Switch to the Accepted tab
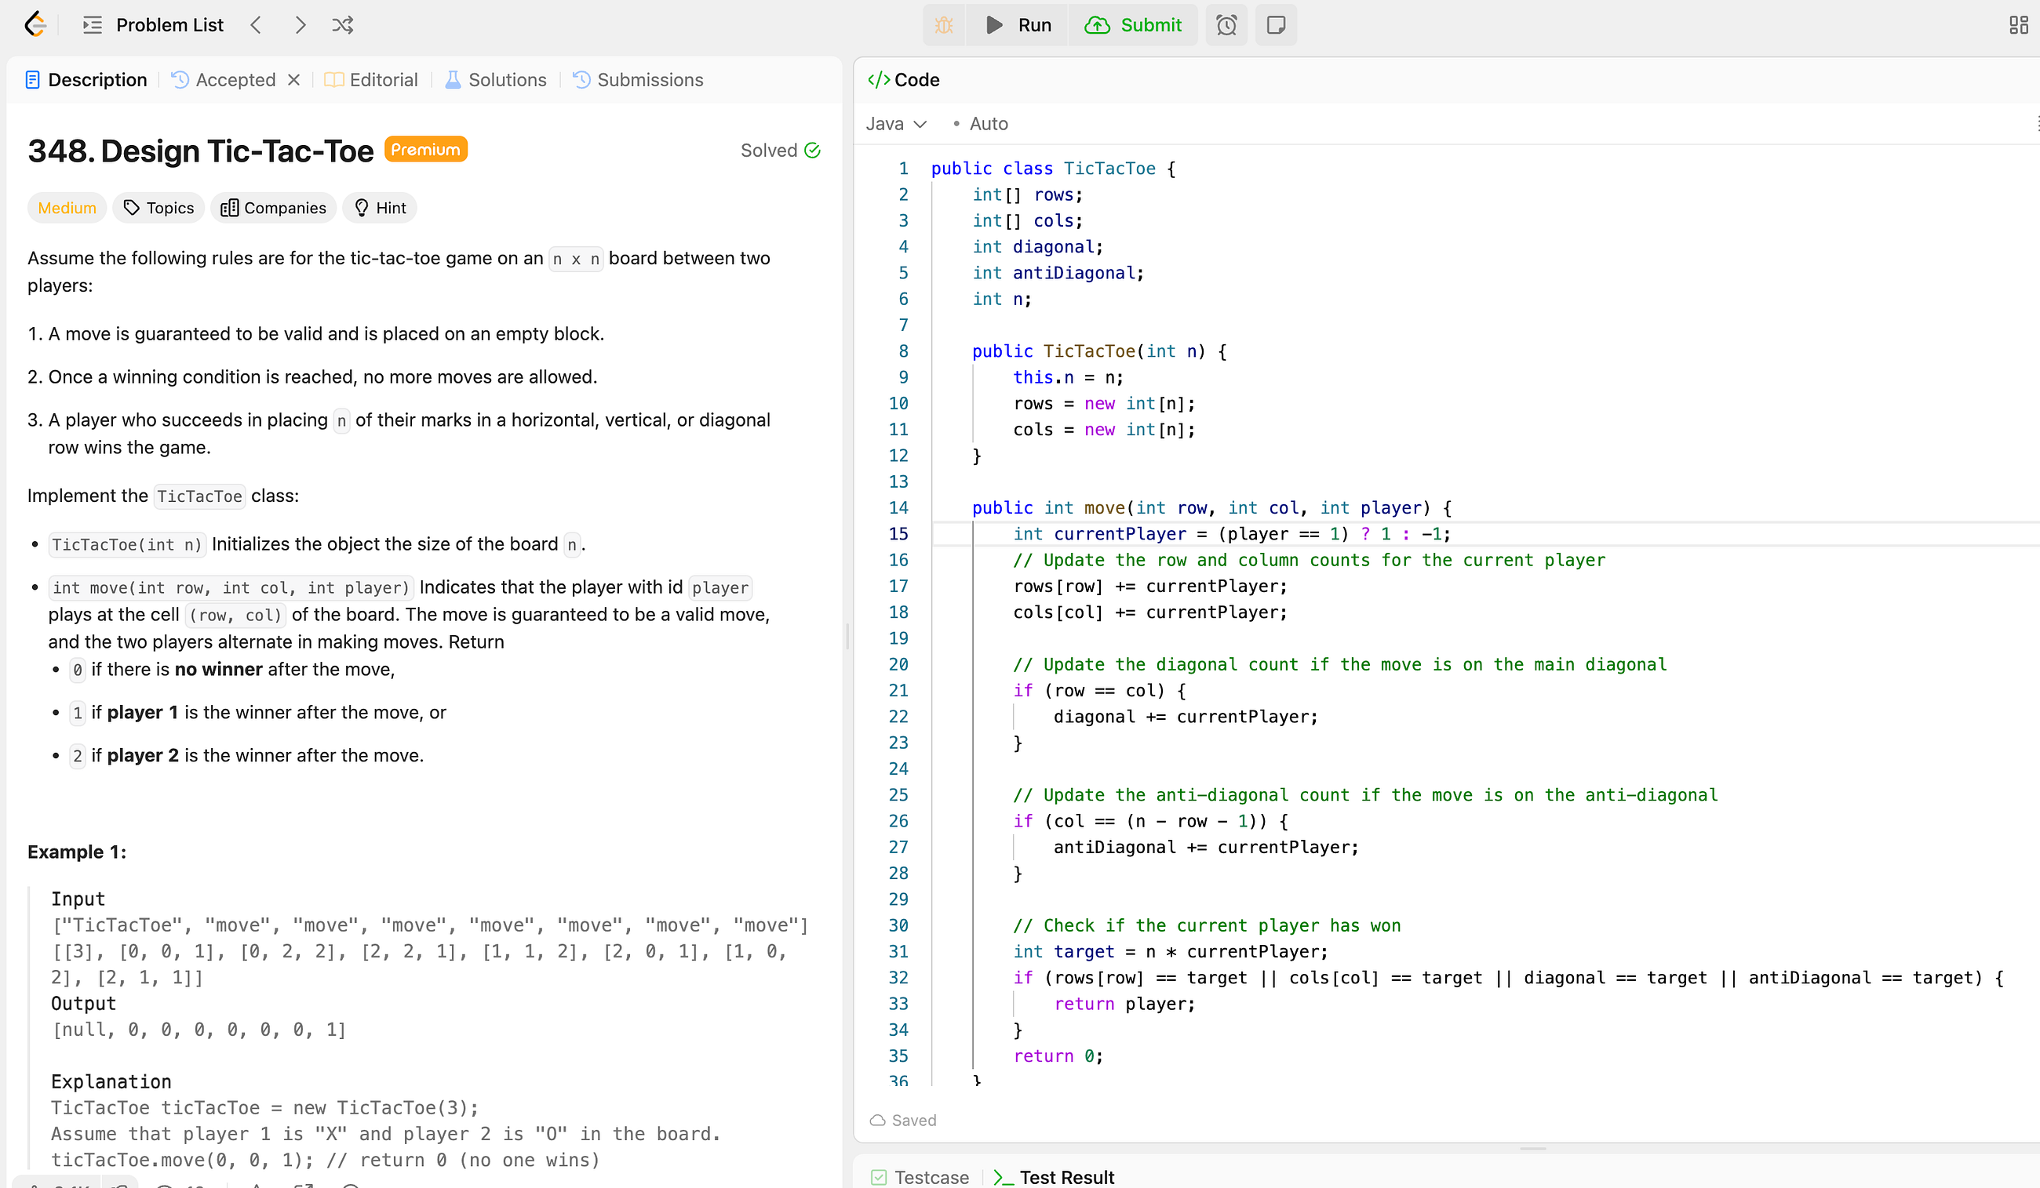Screen dimensions: 2040x1188 pyautogui.click(x=224, y=79)
